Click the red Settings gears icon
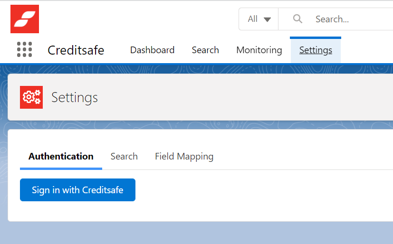The width and height of the screenshot is (393, 244). (x=31, y=97)
